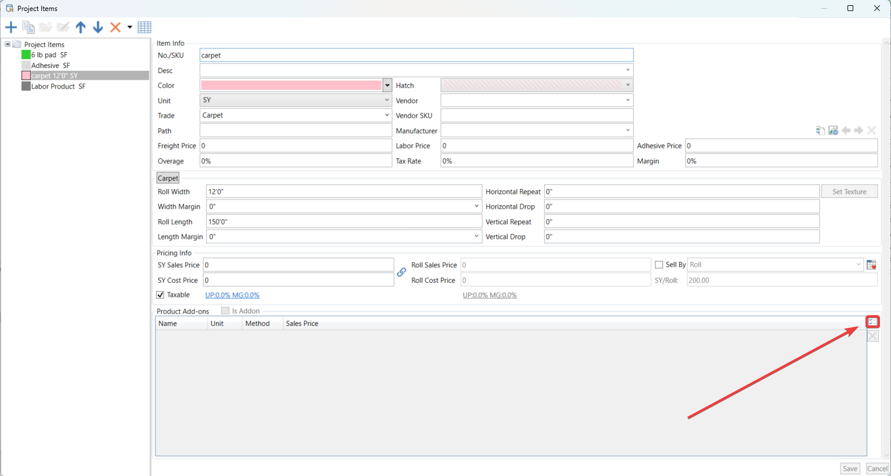Image resolution: width=891 pixels, height=476 pixels.
Task: Select the carpet 12'0" SY item
Action: pos(55,76)
